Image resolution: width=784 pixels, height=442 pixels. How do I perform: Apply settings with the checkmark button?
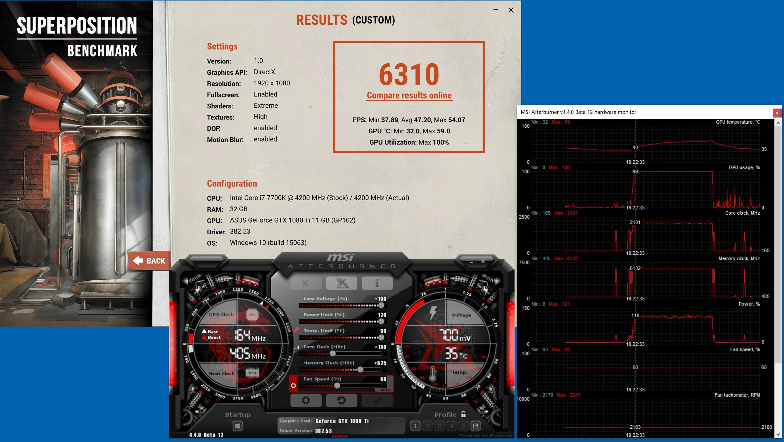click(377, 400)
